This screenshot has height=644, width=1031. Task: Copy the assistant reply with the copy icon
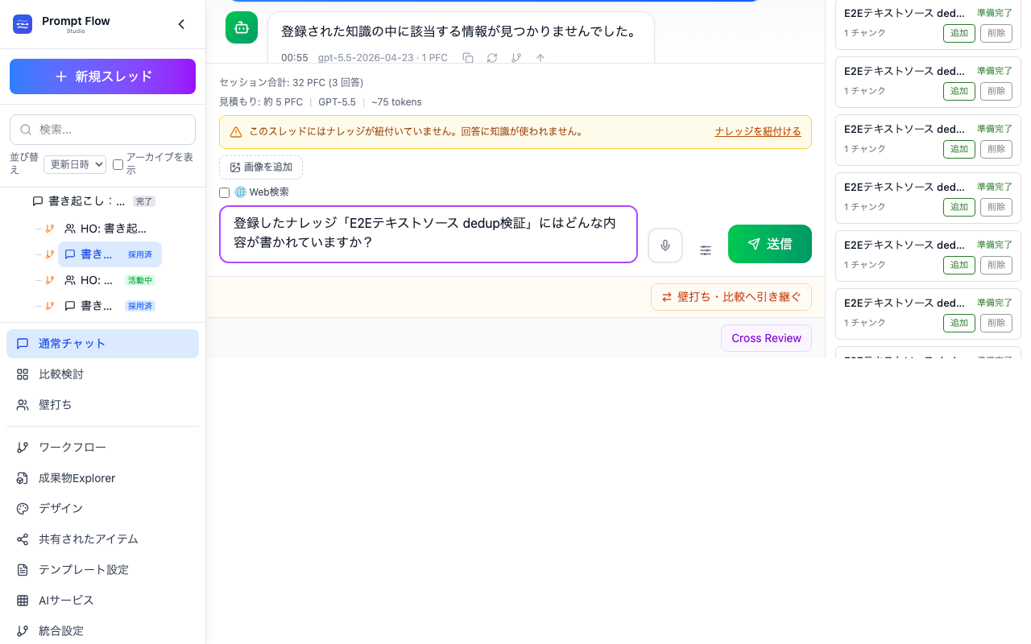coord(468,58)
